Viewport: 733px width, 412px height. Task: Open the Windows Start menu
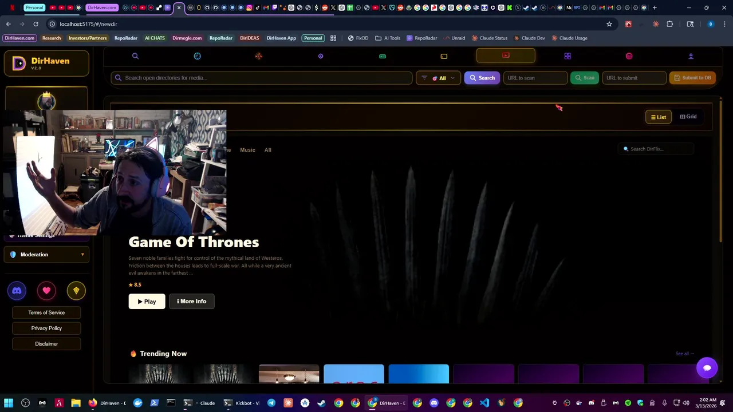9,403
